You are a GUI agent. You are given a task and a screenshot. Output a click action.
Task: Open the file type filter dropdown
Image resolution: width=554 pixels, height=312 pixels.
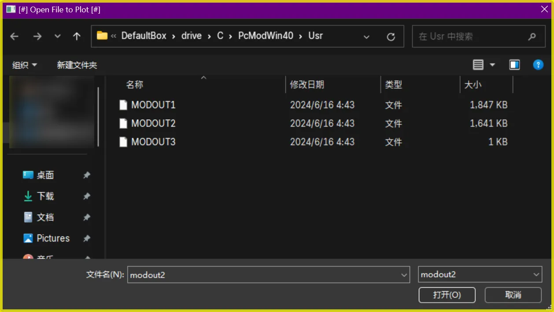[480, 275]
